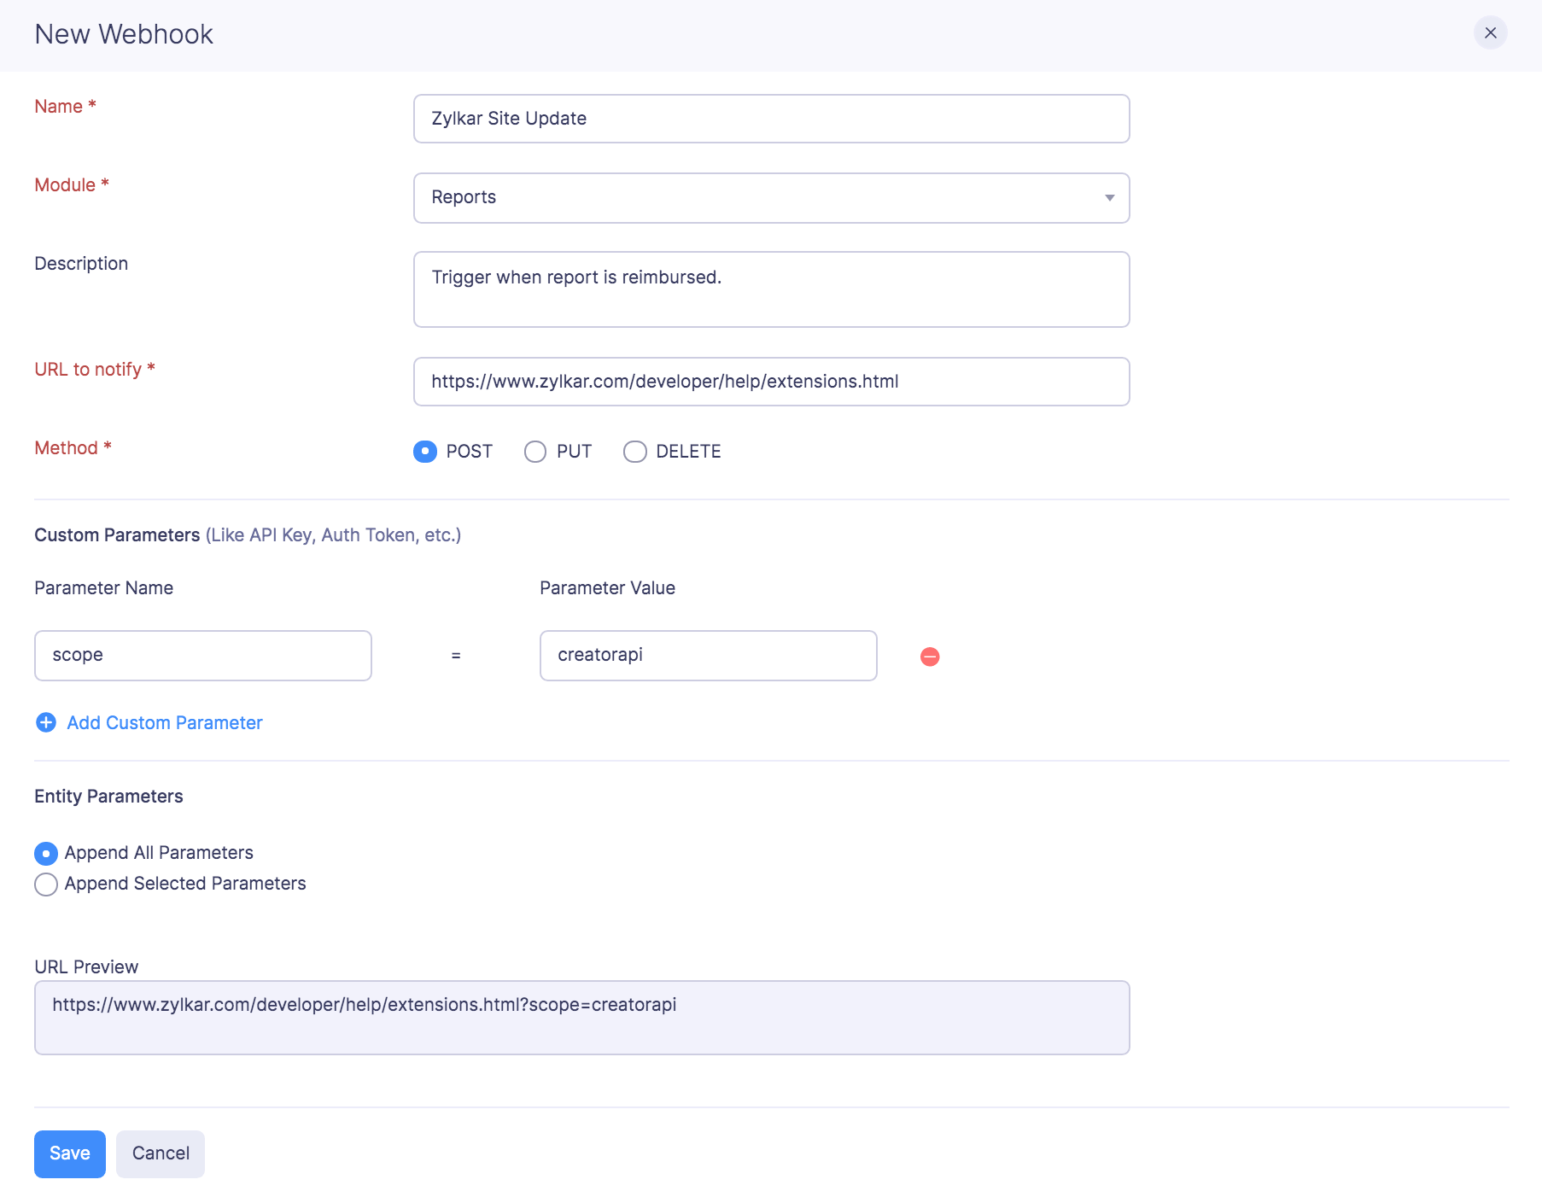Viewport: 1542px width, 1197px height.
Task: Save the new webhook
Action: (x=70, y=1153)
